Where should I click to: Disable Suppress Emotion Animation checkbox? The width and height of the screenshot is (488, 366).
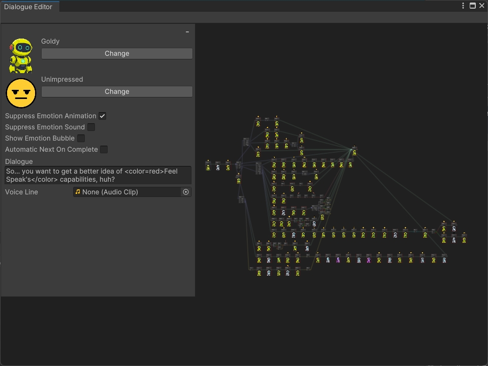point(103,116)
